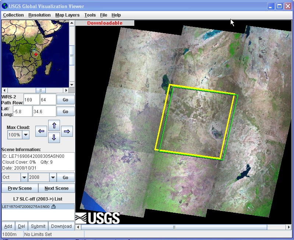294x240 pixels.
Task: Click the left arrow navigation button
Action: (x=41, y=131)
